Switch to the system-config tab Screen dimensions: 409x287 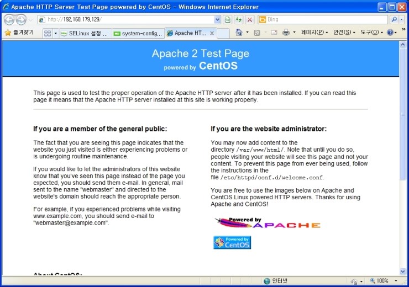pos(138,33)
